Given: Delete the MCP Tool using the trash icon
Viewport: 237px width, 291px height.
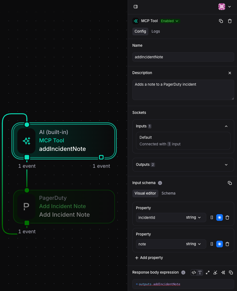Looking at the screenshot, I should (230, 21).
